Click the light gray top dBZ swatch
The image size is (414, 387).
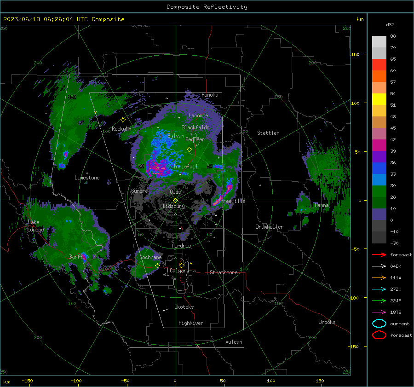click(x=379, y=41)
